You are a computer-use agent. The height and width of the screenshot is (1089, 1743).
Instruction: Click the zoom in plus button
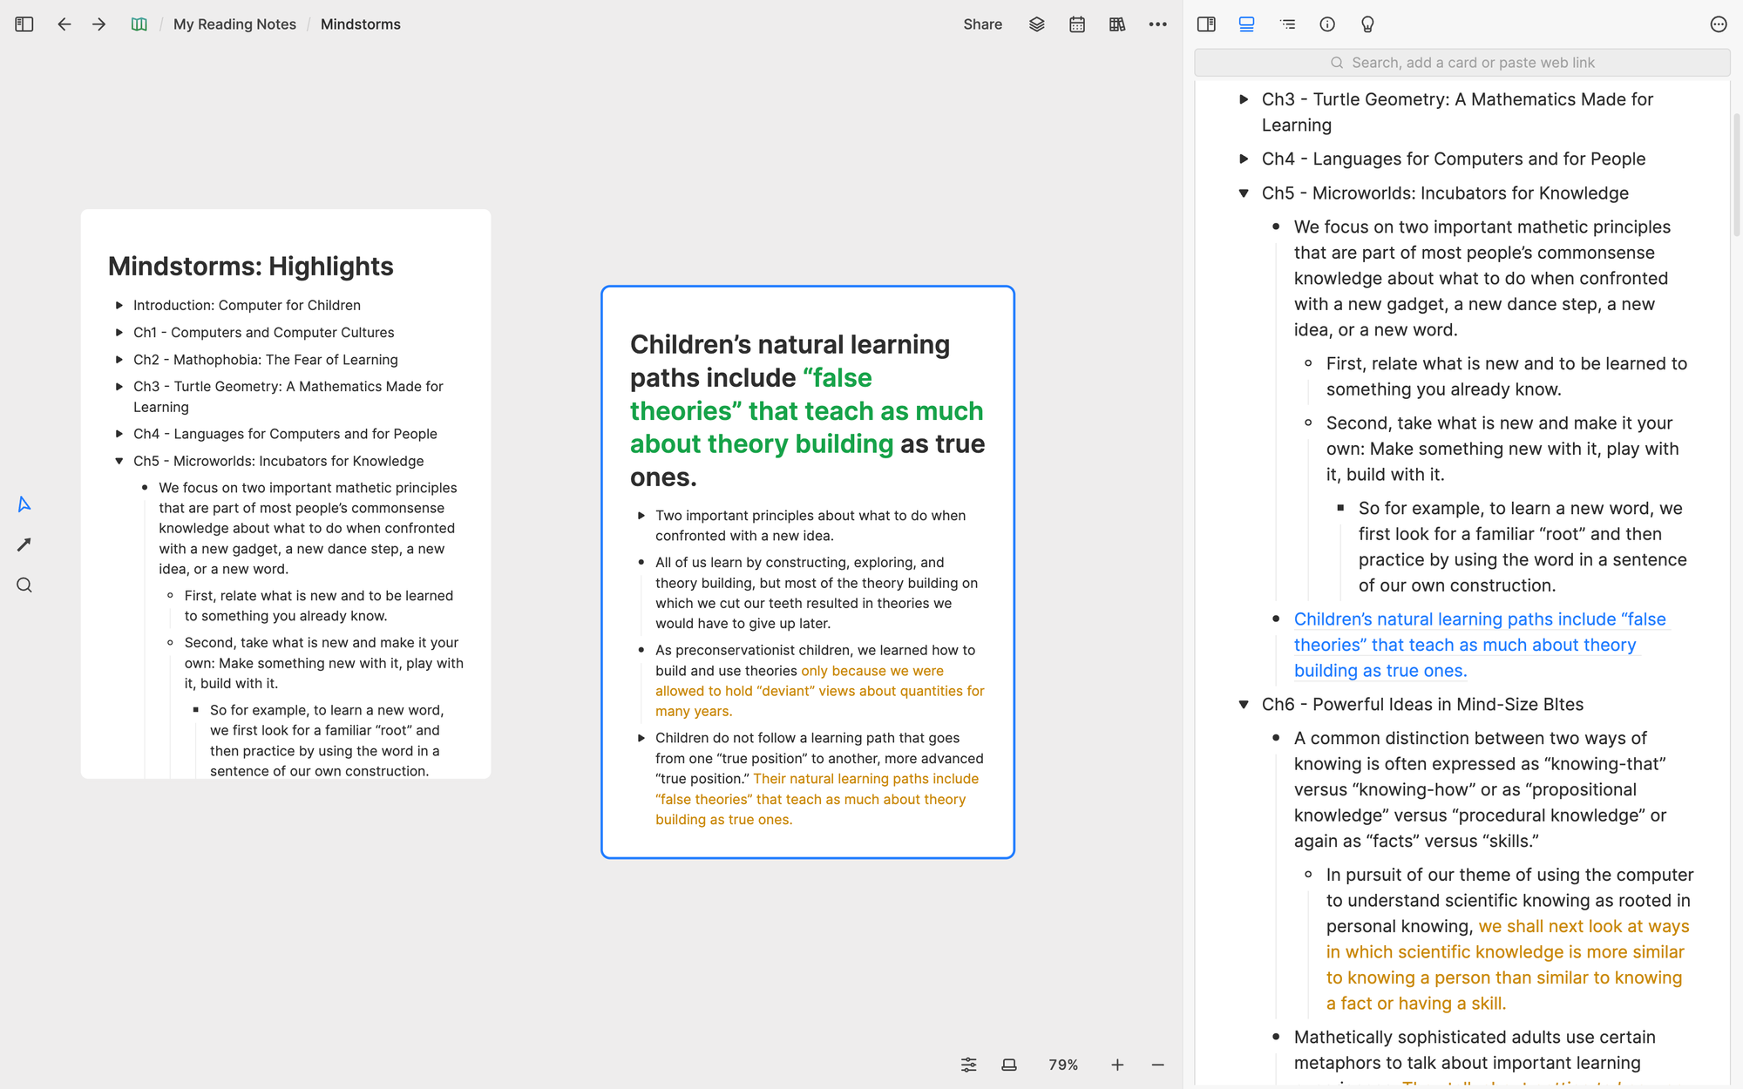click(x=1117, y=1065)
